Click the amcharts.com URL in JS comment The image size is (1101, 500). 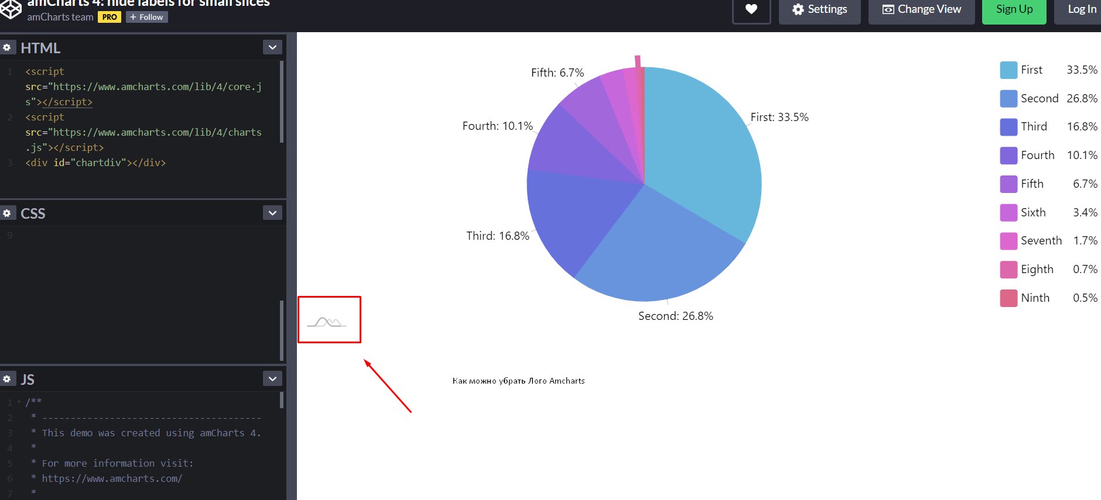pos(112,478)
